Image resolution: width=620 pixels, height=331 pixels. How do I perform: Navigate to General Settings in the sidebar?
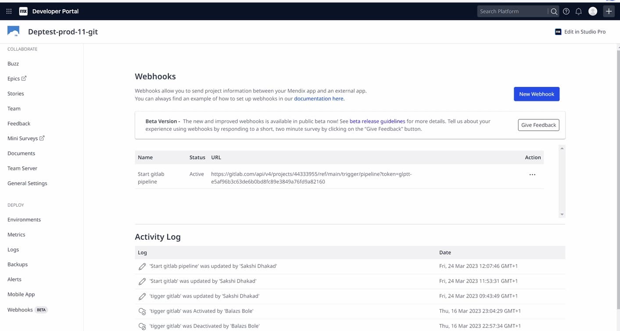(27, 183)
